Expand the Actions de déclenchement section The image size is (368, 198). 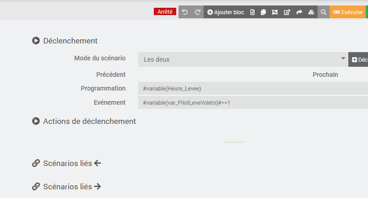click(x=36, y=121)
